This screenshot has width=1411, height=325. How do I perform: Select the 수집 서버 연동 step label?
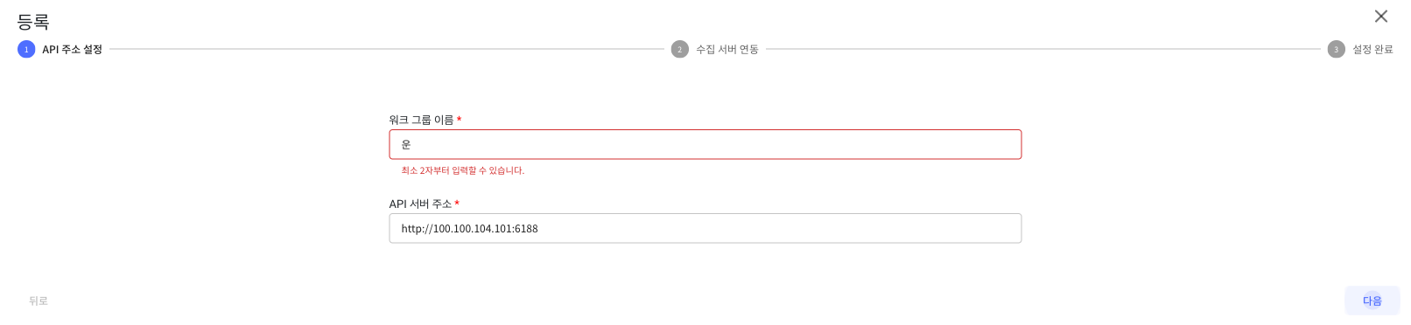point(727,49)
